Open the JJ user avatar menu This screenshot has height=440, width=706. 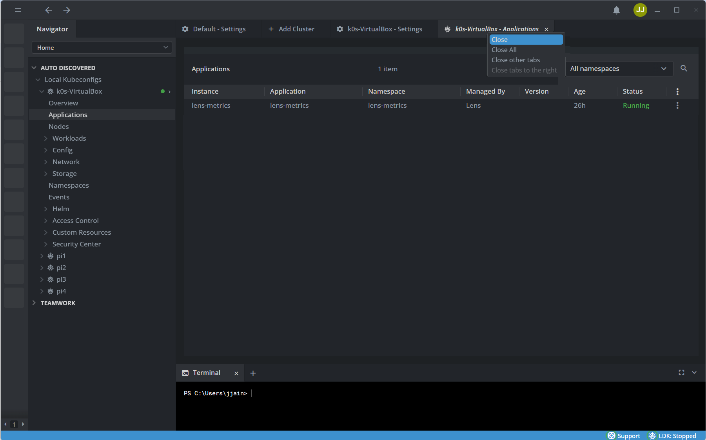coord(640,10)
